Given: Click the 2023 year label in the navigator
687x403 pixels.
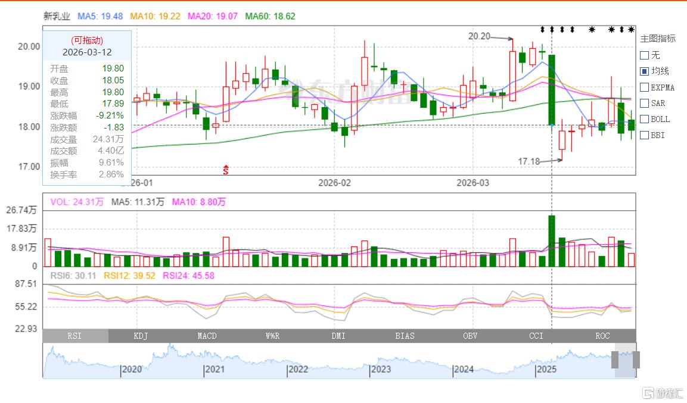Looking at the screenshot, I should 381,369.
